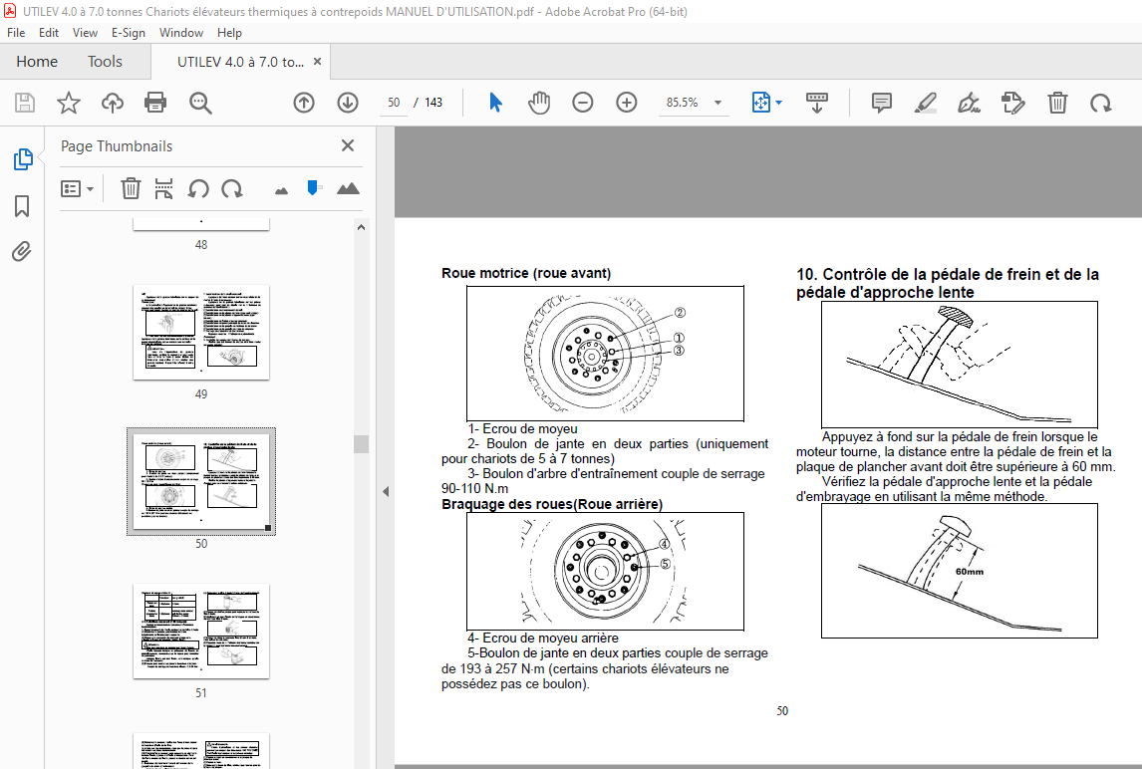Rotate thumbnail clockwise in panel

click(x=231, y=188)
